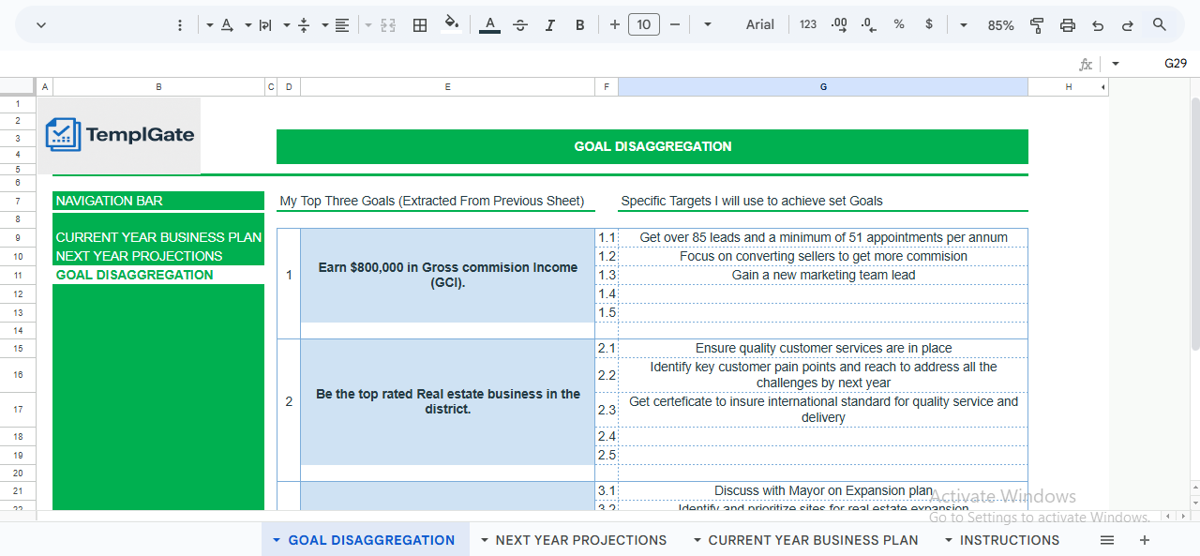
Task: Select column G header
Action: (x=823, y=87)
